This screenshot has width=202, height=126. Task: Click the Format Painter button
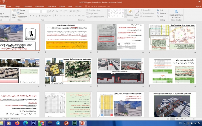click(x=5, y=17)
